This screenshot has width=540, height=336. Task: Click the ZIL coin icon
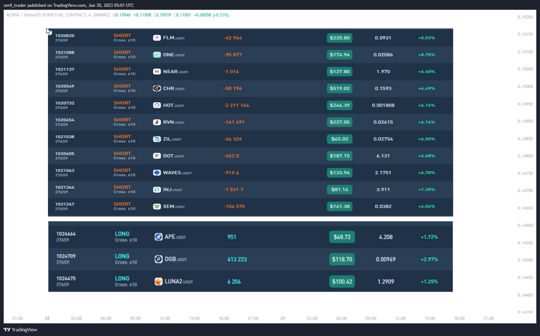pos(157,139)
